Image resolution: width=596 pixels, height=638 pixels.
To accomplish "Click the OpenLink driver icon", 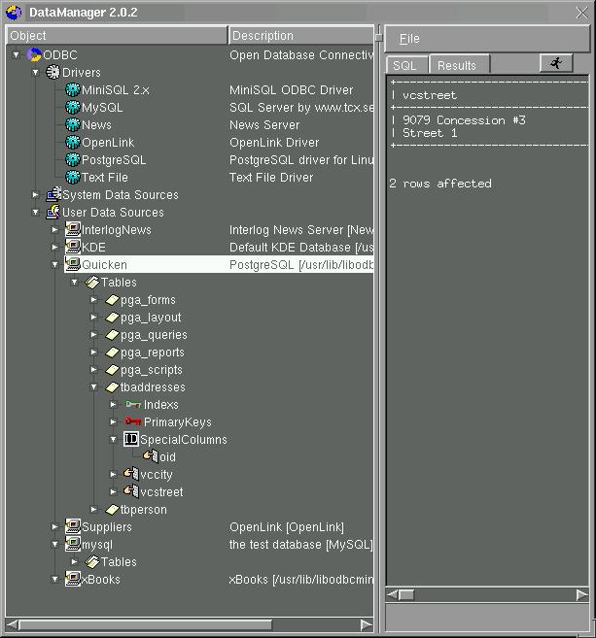I will [73, 142].
